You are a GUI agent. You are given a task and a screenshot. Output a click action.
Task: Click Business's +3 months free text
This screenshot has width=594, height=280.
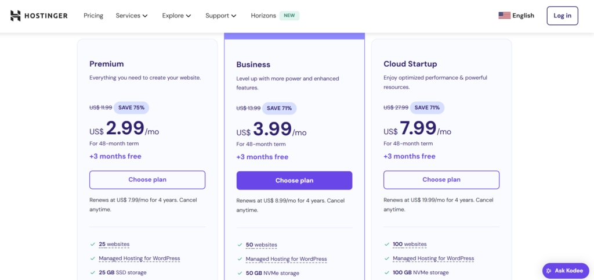click(x=262, y=157)
